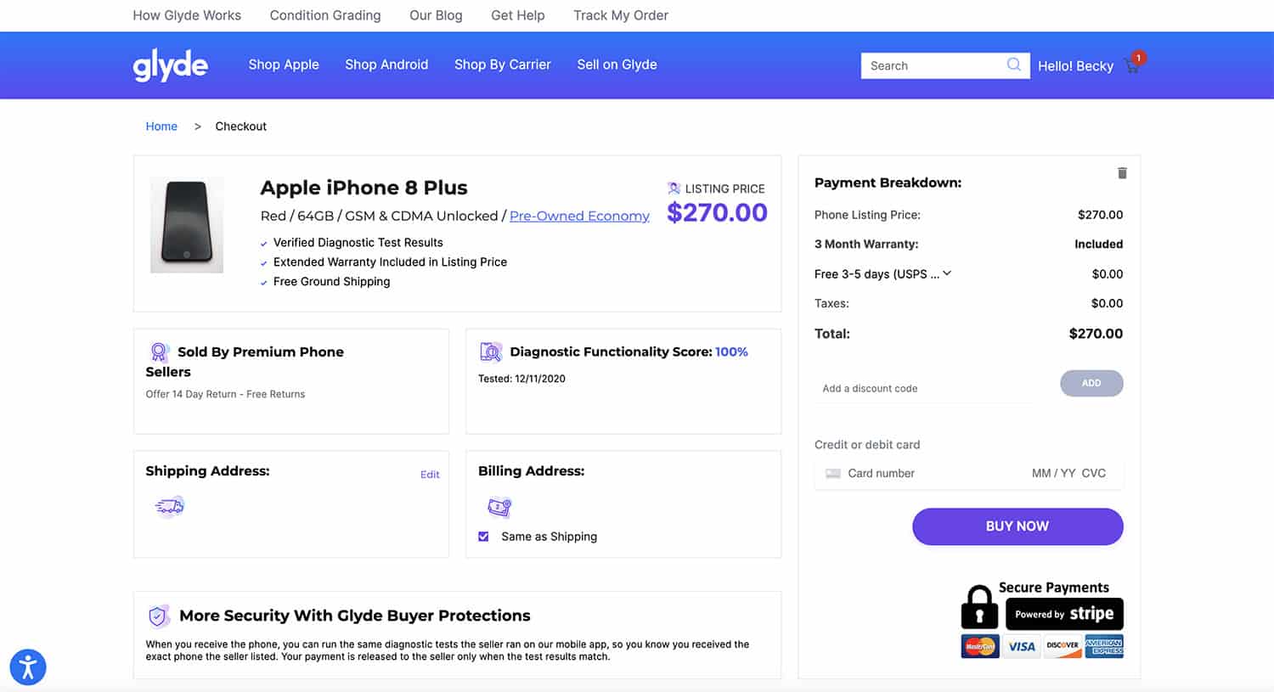The height and width of the screenshot is (692, 1274).
Task: Open the Pre-Owned Economy link
Action: (579, 216)
